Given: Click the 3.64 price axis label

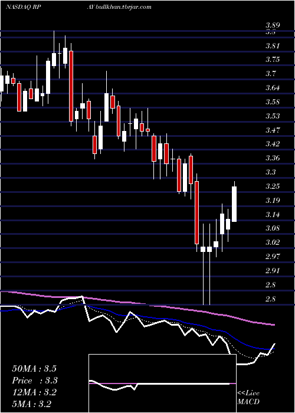Looking at the screenshot, I should tap(273, 87).
